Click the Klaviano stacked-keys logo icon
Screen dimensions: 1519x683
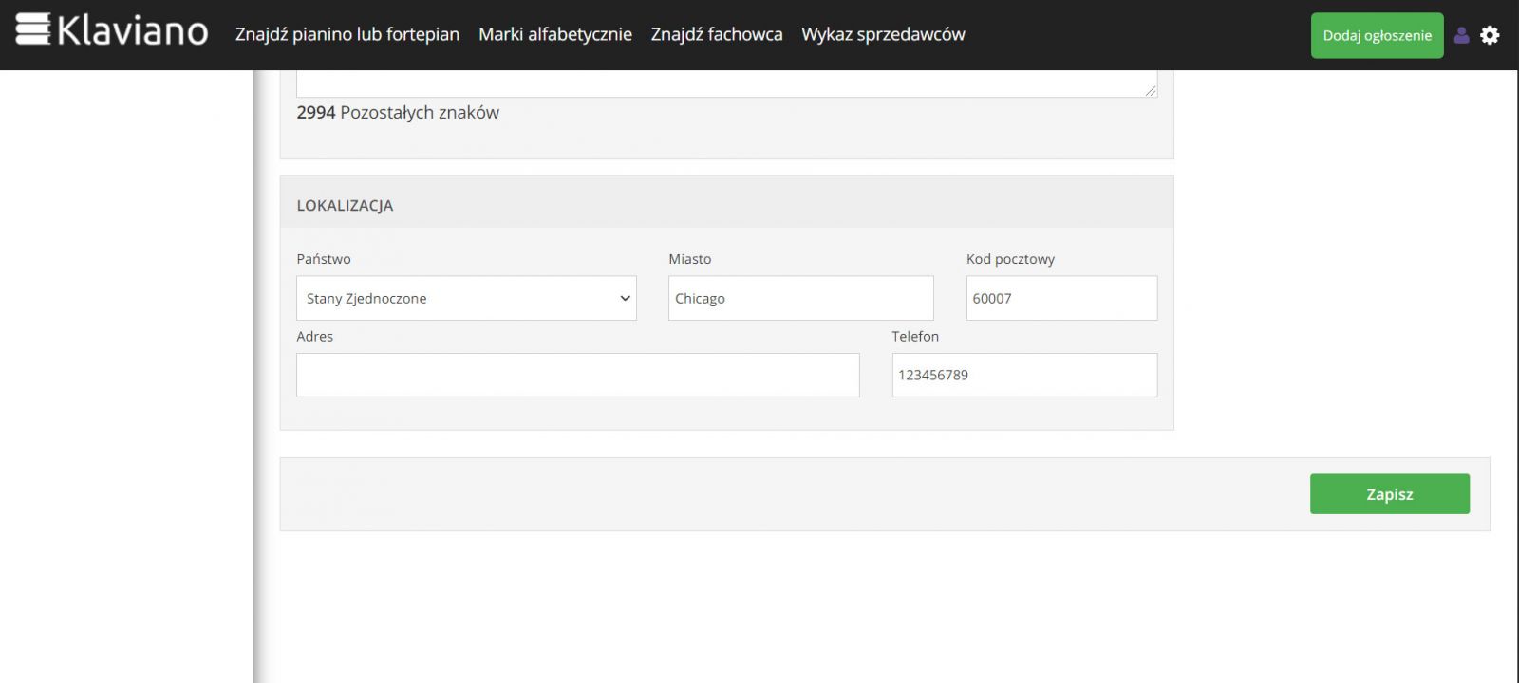click(x=33, y=29)
